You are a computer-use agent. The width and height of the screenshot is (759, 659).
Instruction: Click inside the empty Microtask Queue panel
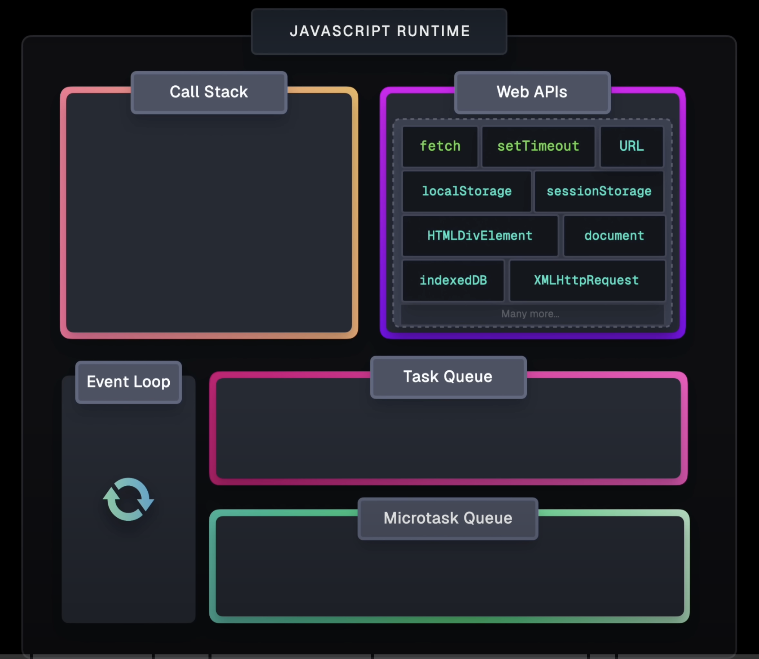click(448, 577)
